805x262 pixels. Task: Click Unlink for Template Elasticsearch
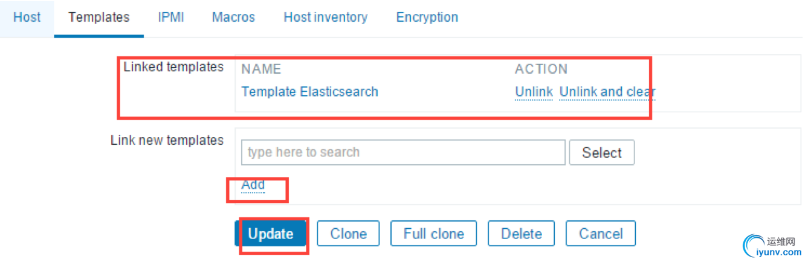[534, 92]
